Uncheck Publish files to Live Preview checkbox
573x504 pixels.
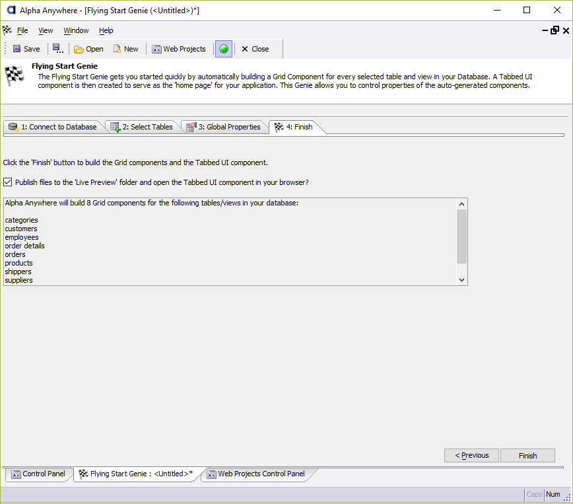pos(8,182)
